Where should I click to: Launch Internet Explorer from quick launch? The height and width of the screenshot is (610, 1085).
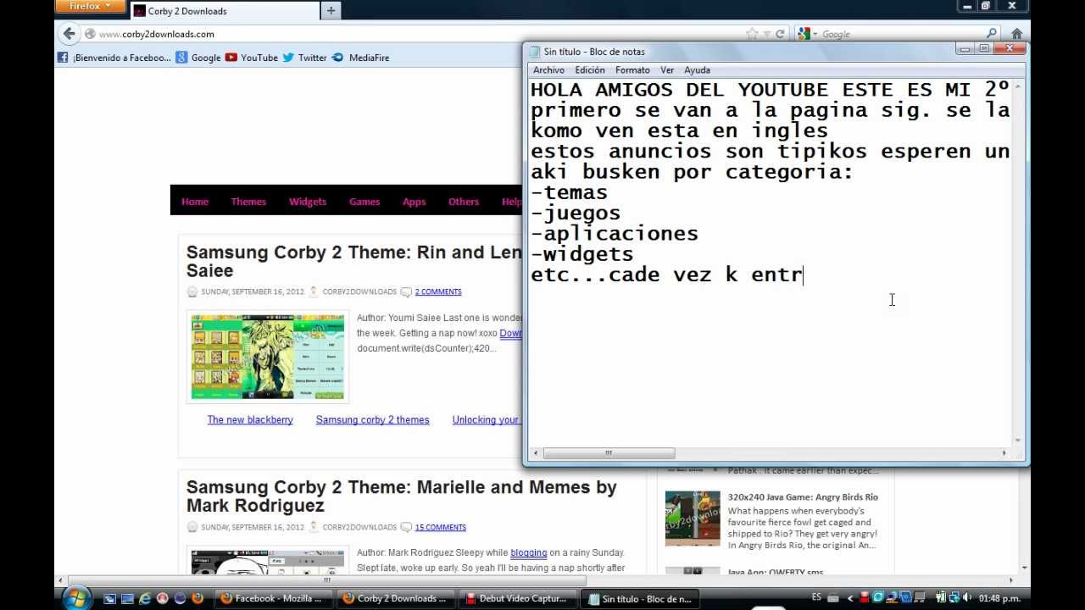(x=145, y=598)
